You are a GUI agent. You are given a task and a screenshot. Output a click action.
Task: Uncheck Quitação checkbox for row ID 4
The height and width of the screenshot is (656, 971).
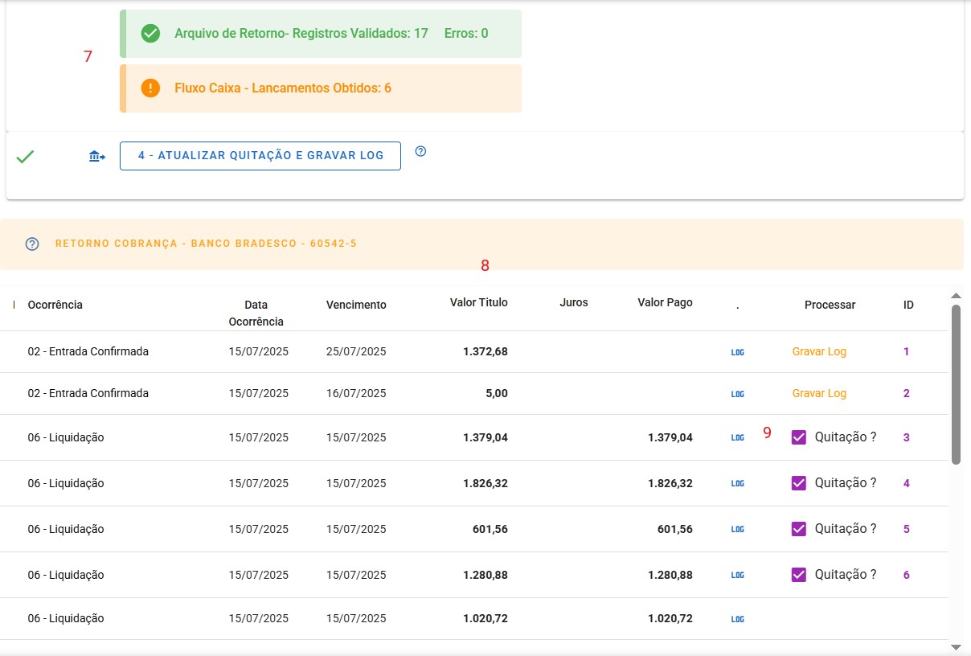click(799, 483)
